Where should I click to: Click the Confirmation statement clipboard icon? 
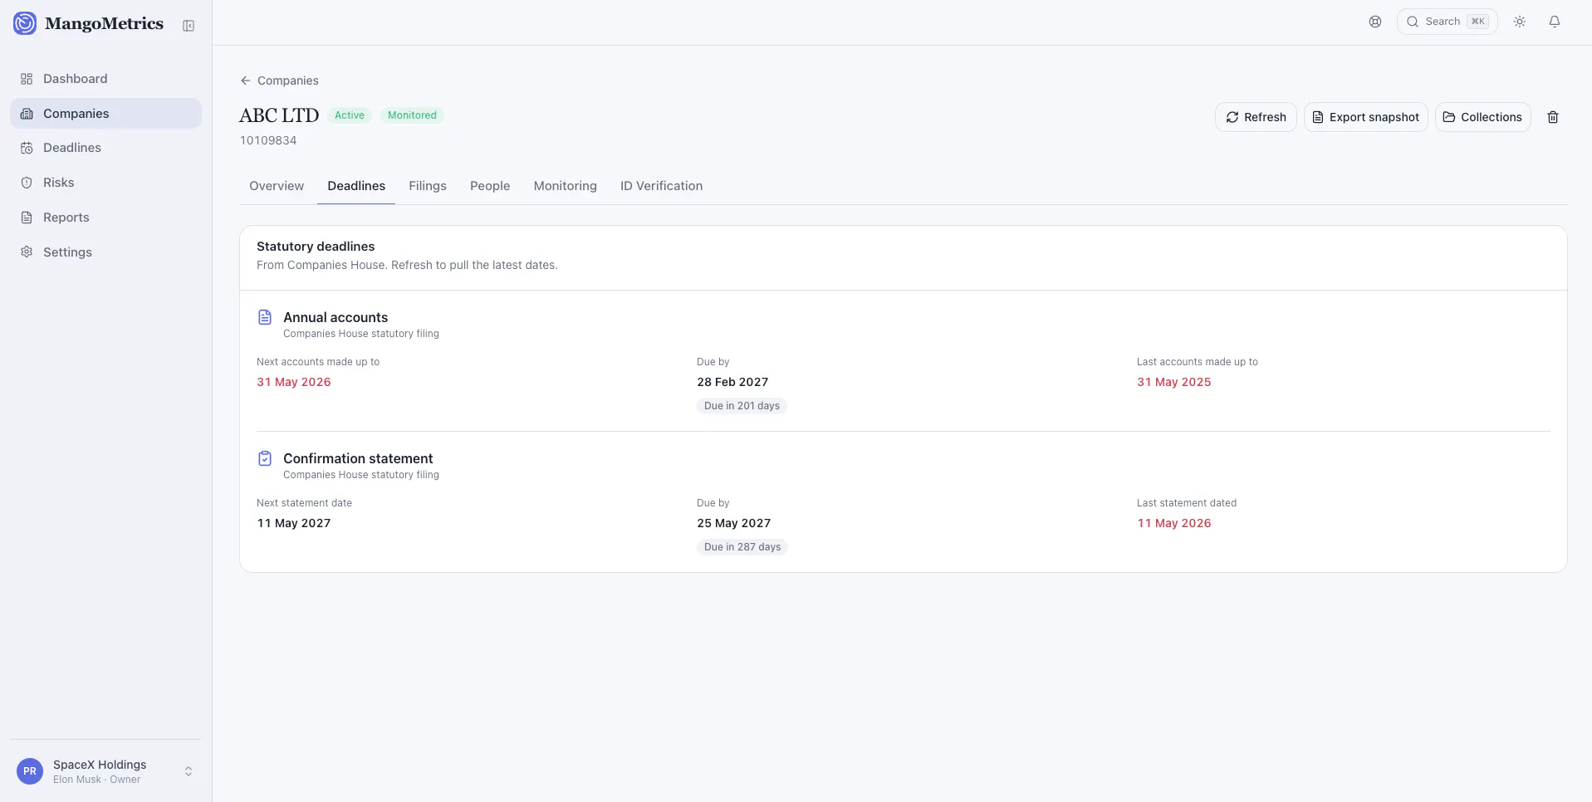[265, 458]
